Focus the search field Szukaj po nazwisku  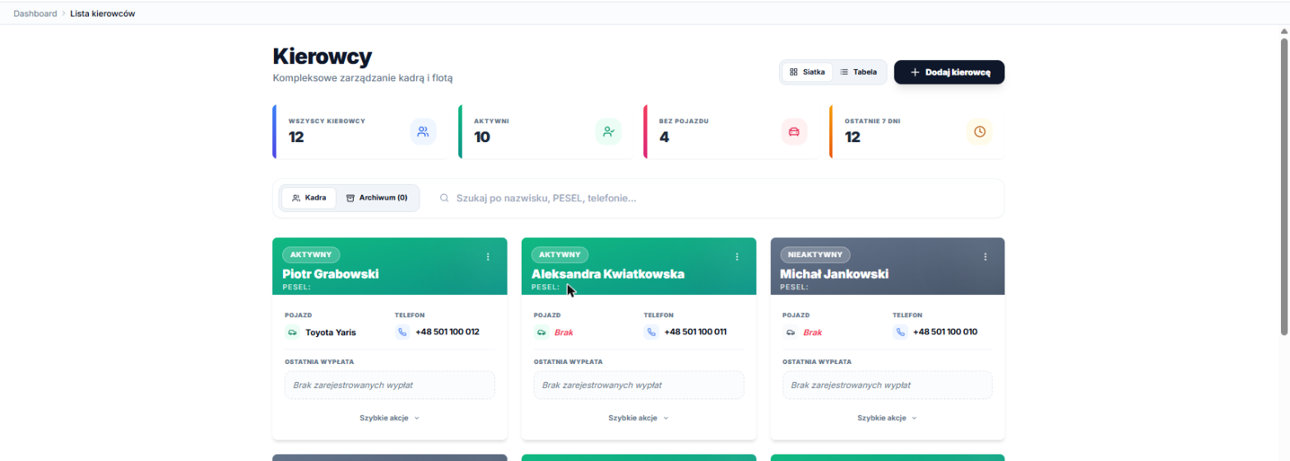click(716, 198)
